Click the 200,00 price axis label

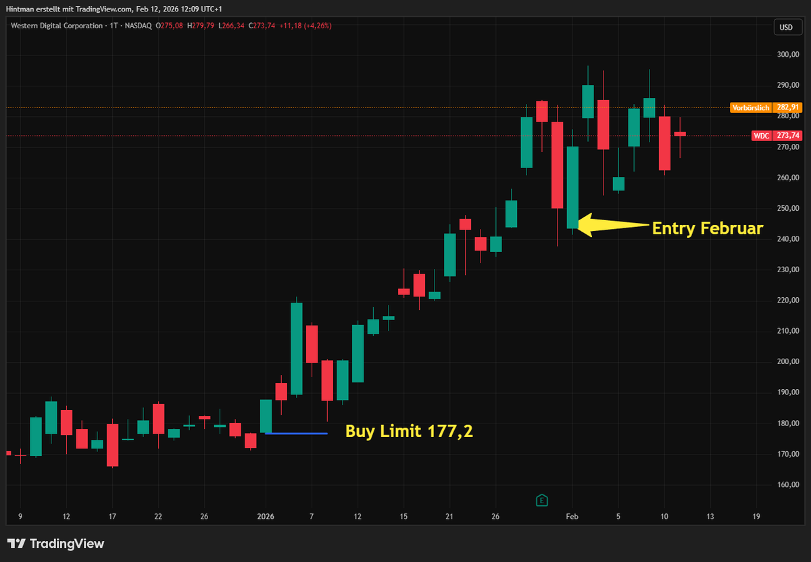point(789,362)
